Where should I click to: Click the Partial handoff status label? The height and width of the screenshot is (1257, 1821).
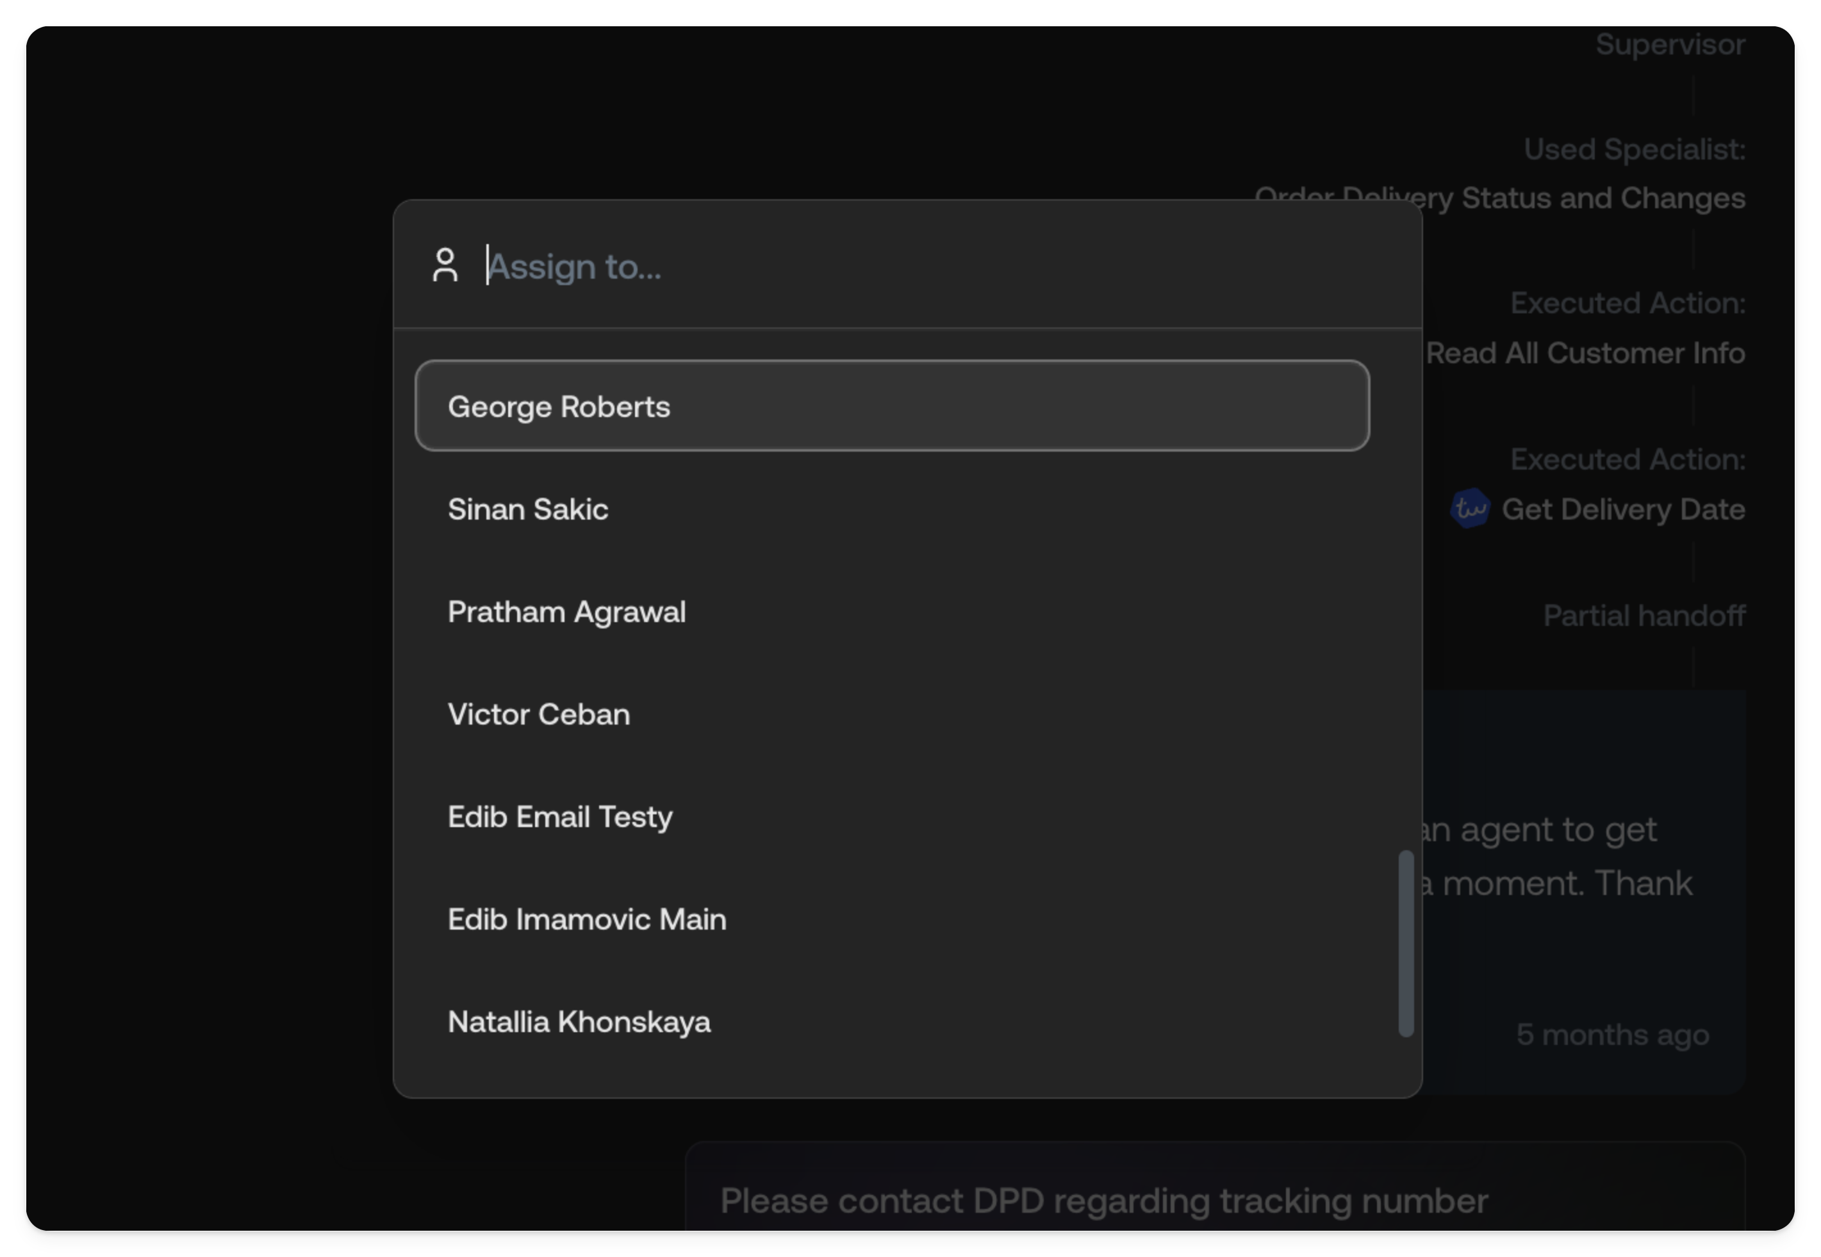point(1643,615)
